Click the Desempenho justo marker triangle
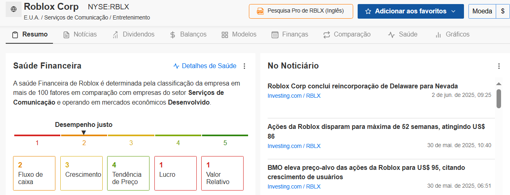510x195 pixels. coord(84,132)
